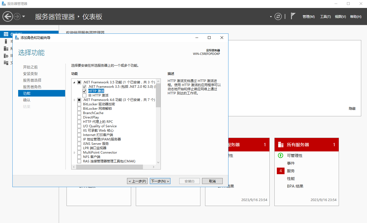Image resolution: width=367 pixels, height=223 pixels.
Task: Open the dropdown arrow beside refresh icon
Action: tap(271, 16)
